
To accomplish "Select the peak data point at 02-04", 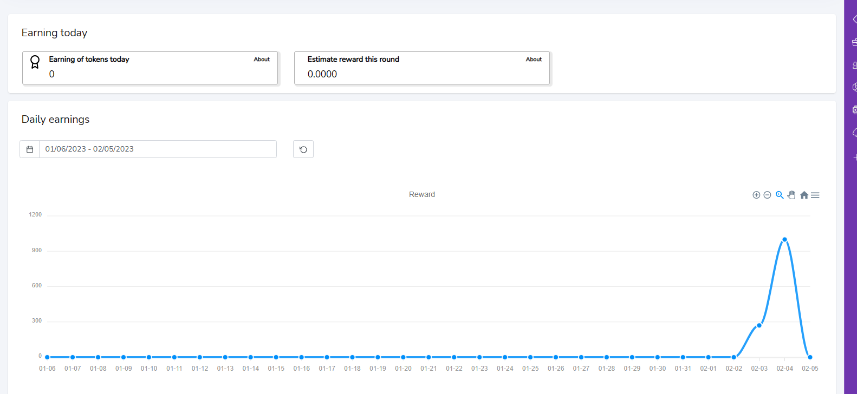I will click(784, 239).
